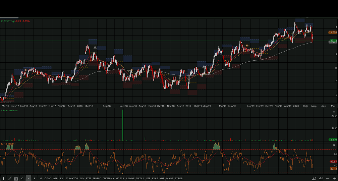Select the line drawing tool
The width and height of the screenshot is (338, 181).
click(10, 178)
